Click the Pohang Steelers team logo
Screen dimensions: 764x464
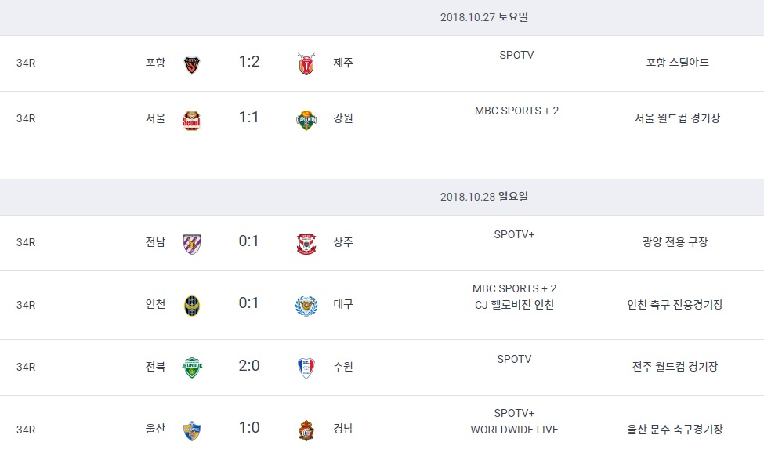click(192, 63)
